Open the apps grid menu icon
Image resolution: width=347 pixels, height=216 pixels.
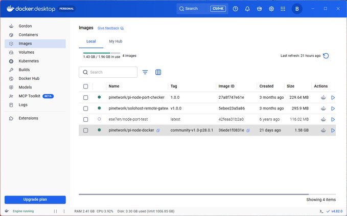(x=283, y=9)
